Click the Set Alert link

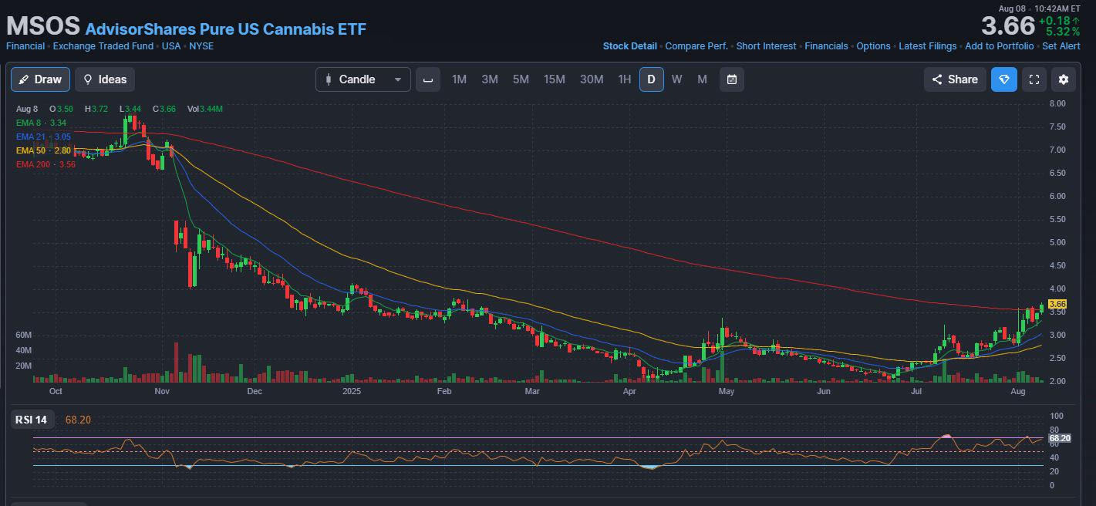point(1061,46)
